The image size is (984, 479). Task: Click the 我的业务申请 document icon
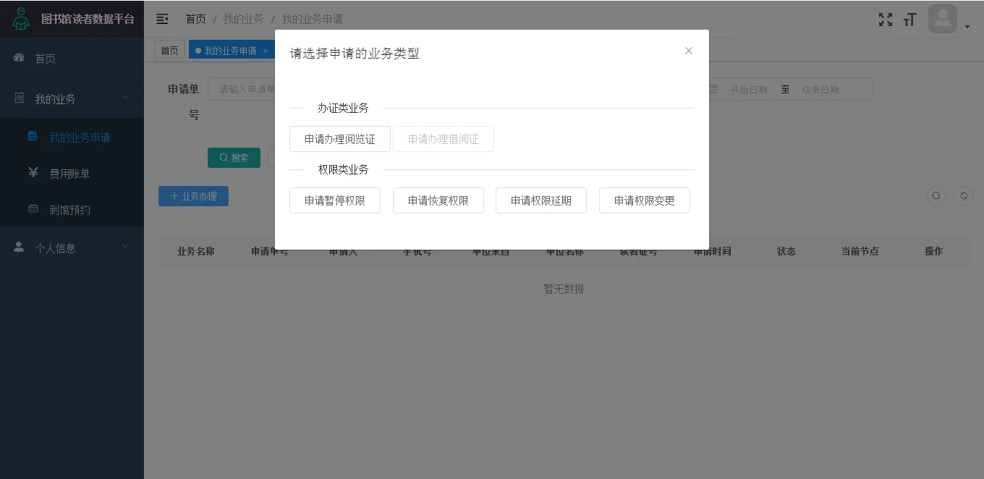point(33,136)
